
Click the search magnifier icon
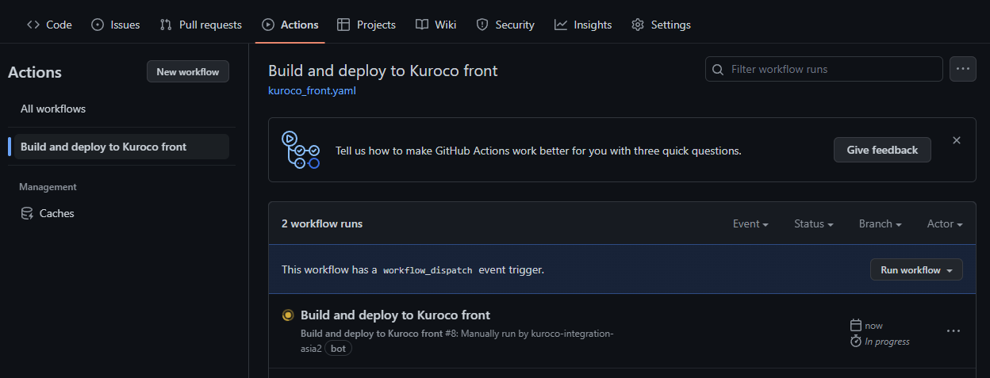point(718,70)
